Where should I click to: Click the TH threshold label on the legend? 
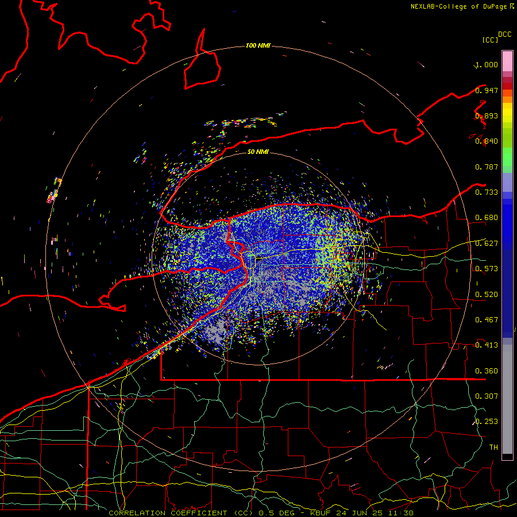pos(493,447)
